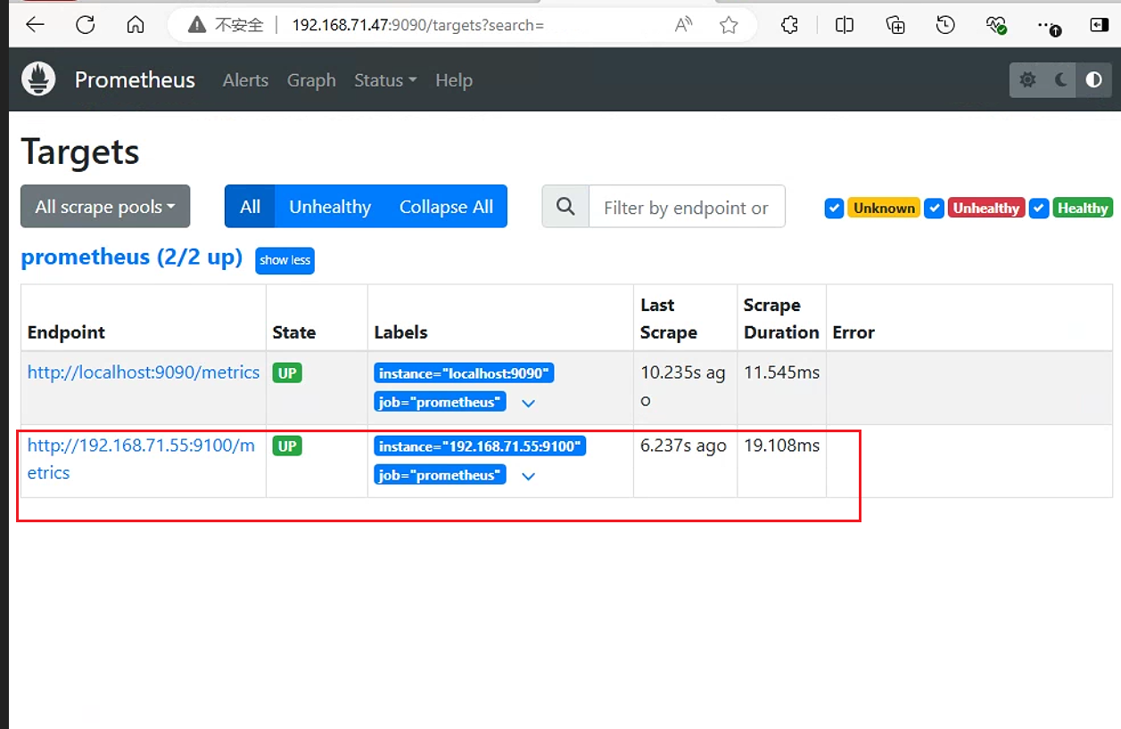
Task: Open the browser settings and more menu
Action: pos(1049,26)
